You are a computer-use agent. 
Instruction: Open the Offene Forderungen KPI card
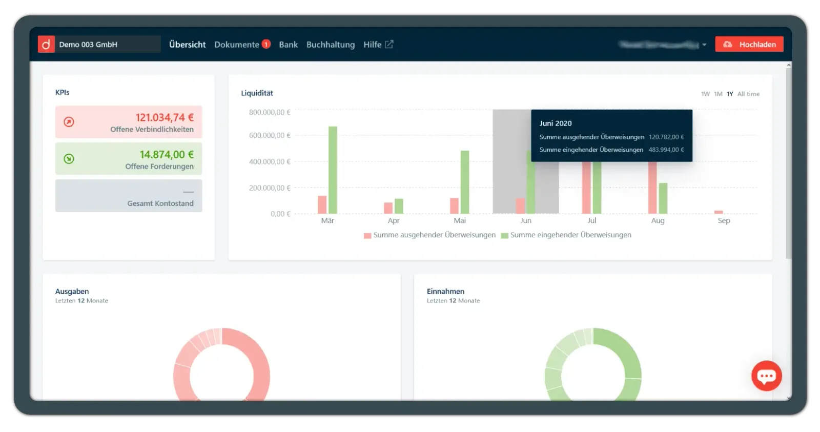[x=129, y=159]
